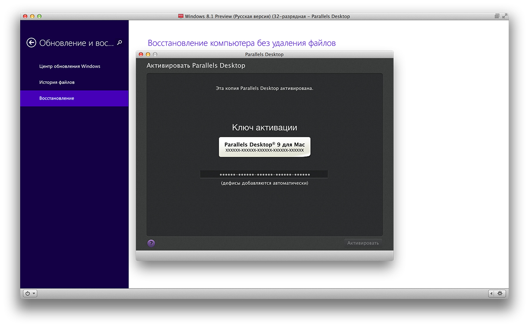
Task: Click the activation key input field
Action: click(264, 174)
